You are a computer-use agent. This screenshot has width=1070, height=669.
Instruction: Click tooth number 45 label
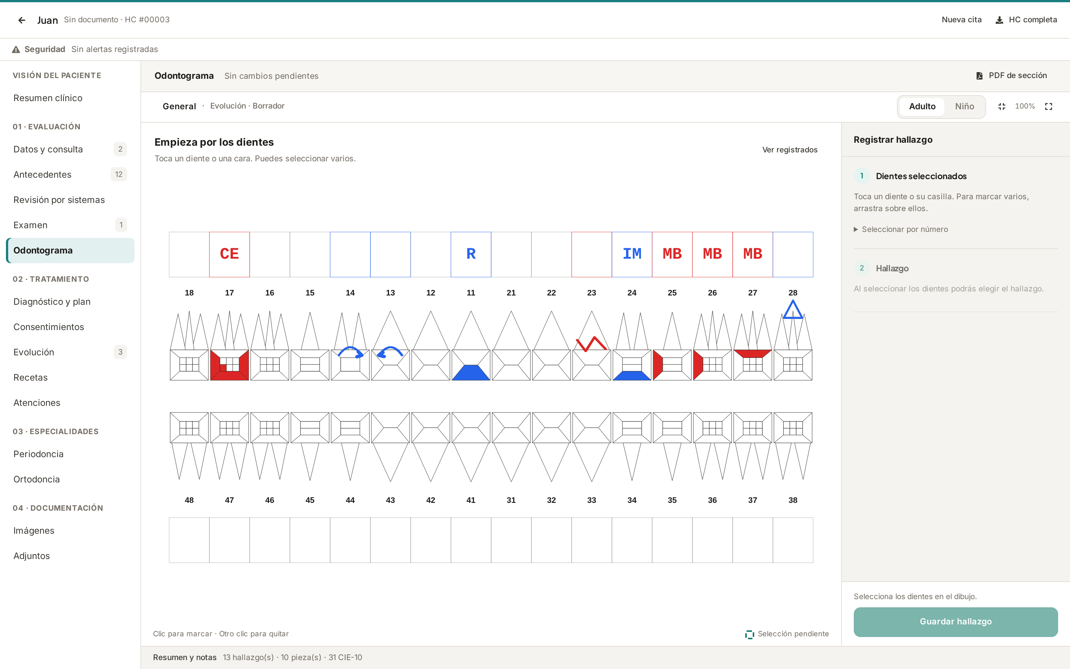309,500
